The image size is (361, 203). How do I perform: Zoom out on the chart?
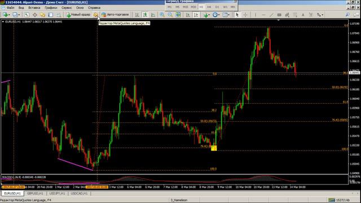(x=170, y=15)
